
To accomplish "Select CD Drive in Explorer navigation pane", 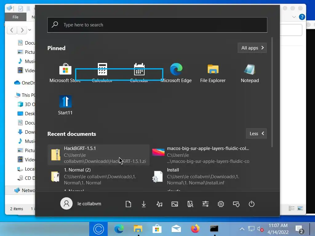I will click(x=26, y=178).
